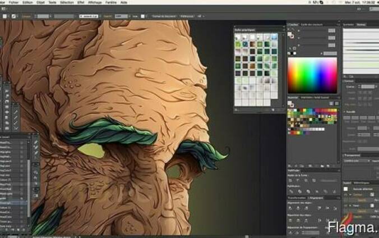Click fill color swatch in control bar

pos(4,16)
